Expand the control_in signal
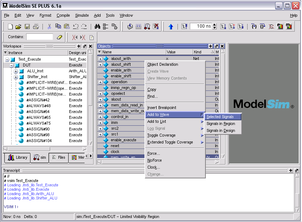This screenshot has height=222, width=302. pyautogui.click(x=100, y=117)
